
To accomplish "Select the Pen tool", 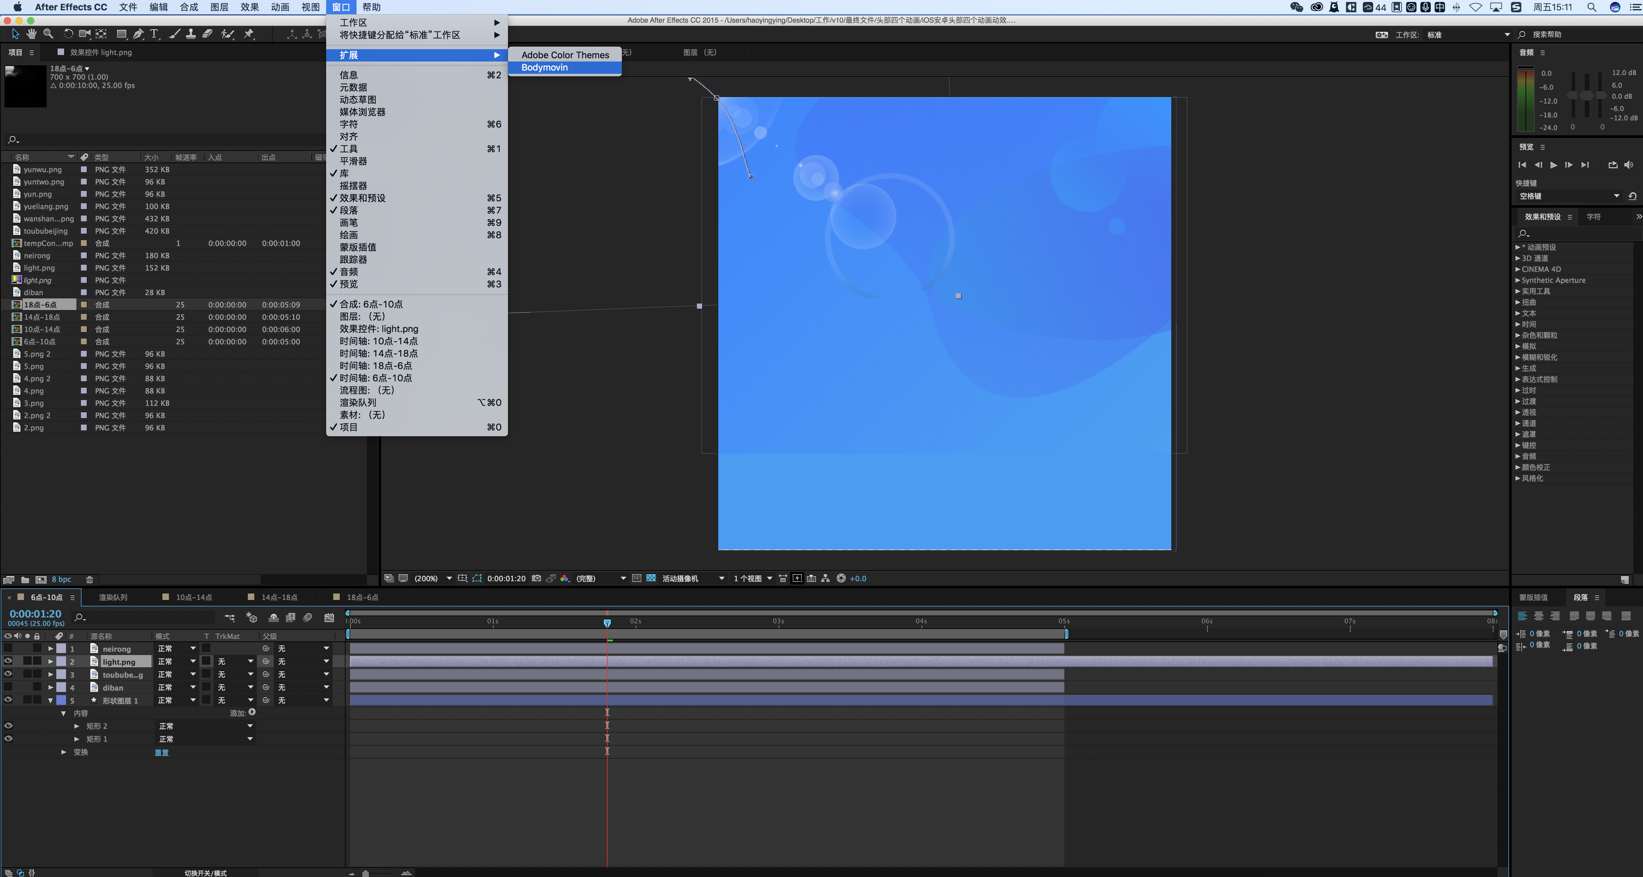I will pyautogui.click(x=138, y=34).
